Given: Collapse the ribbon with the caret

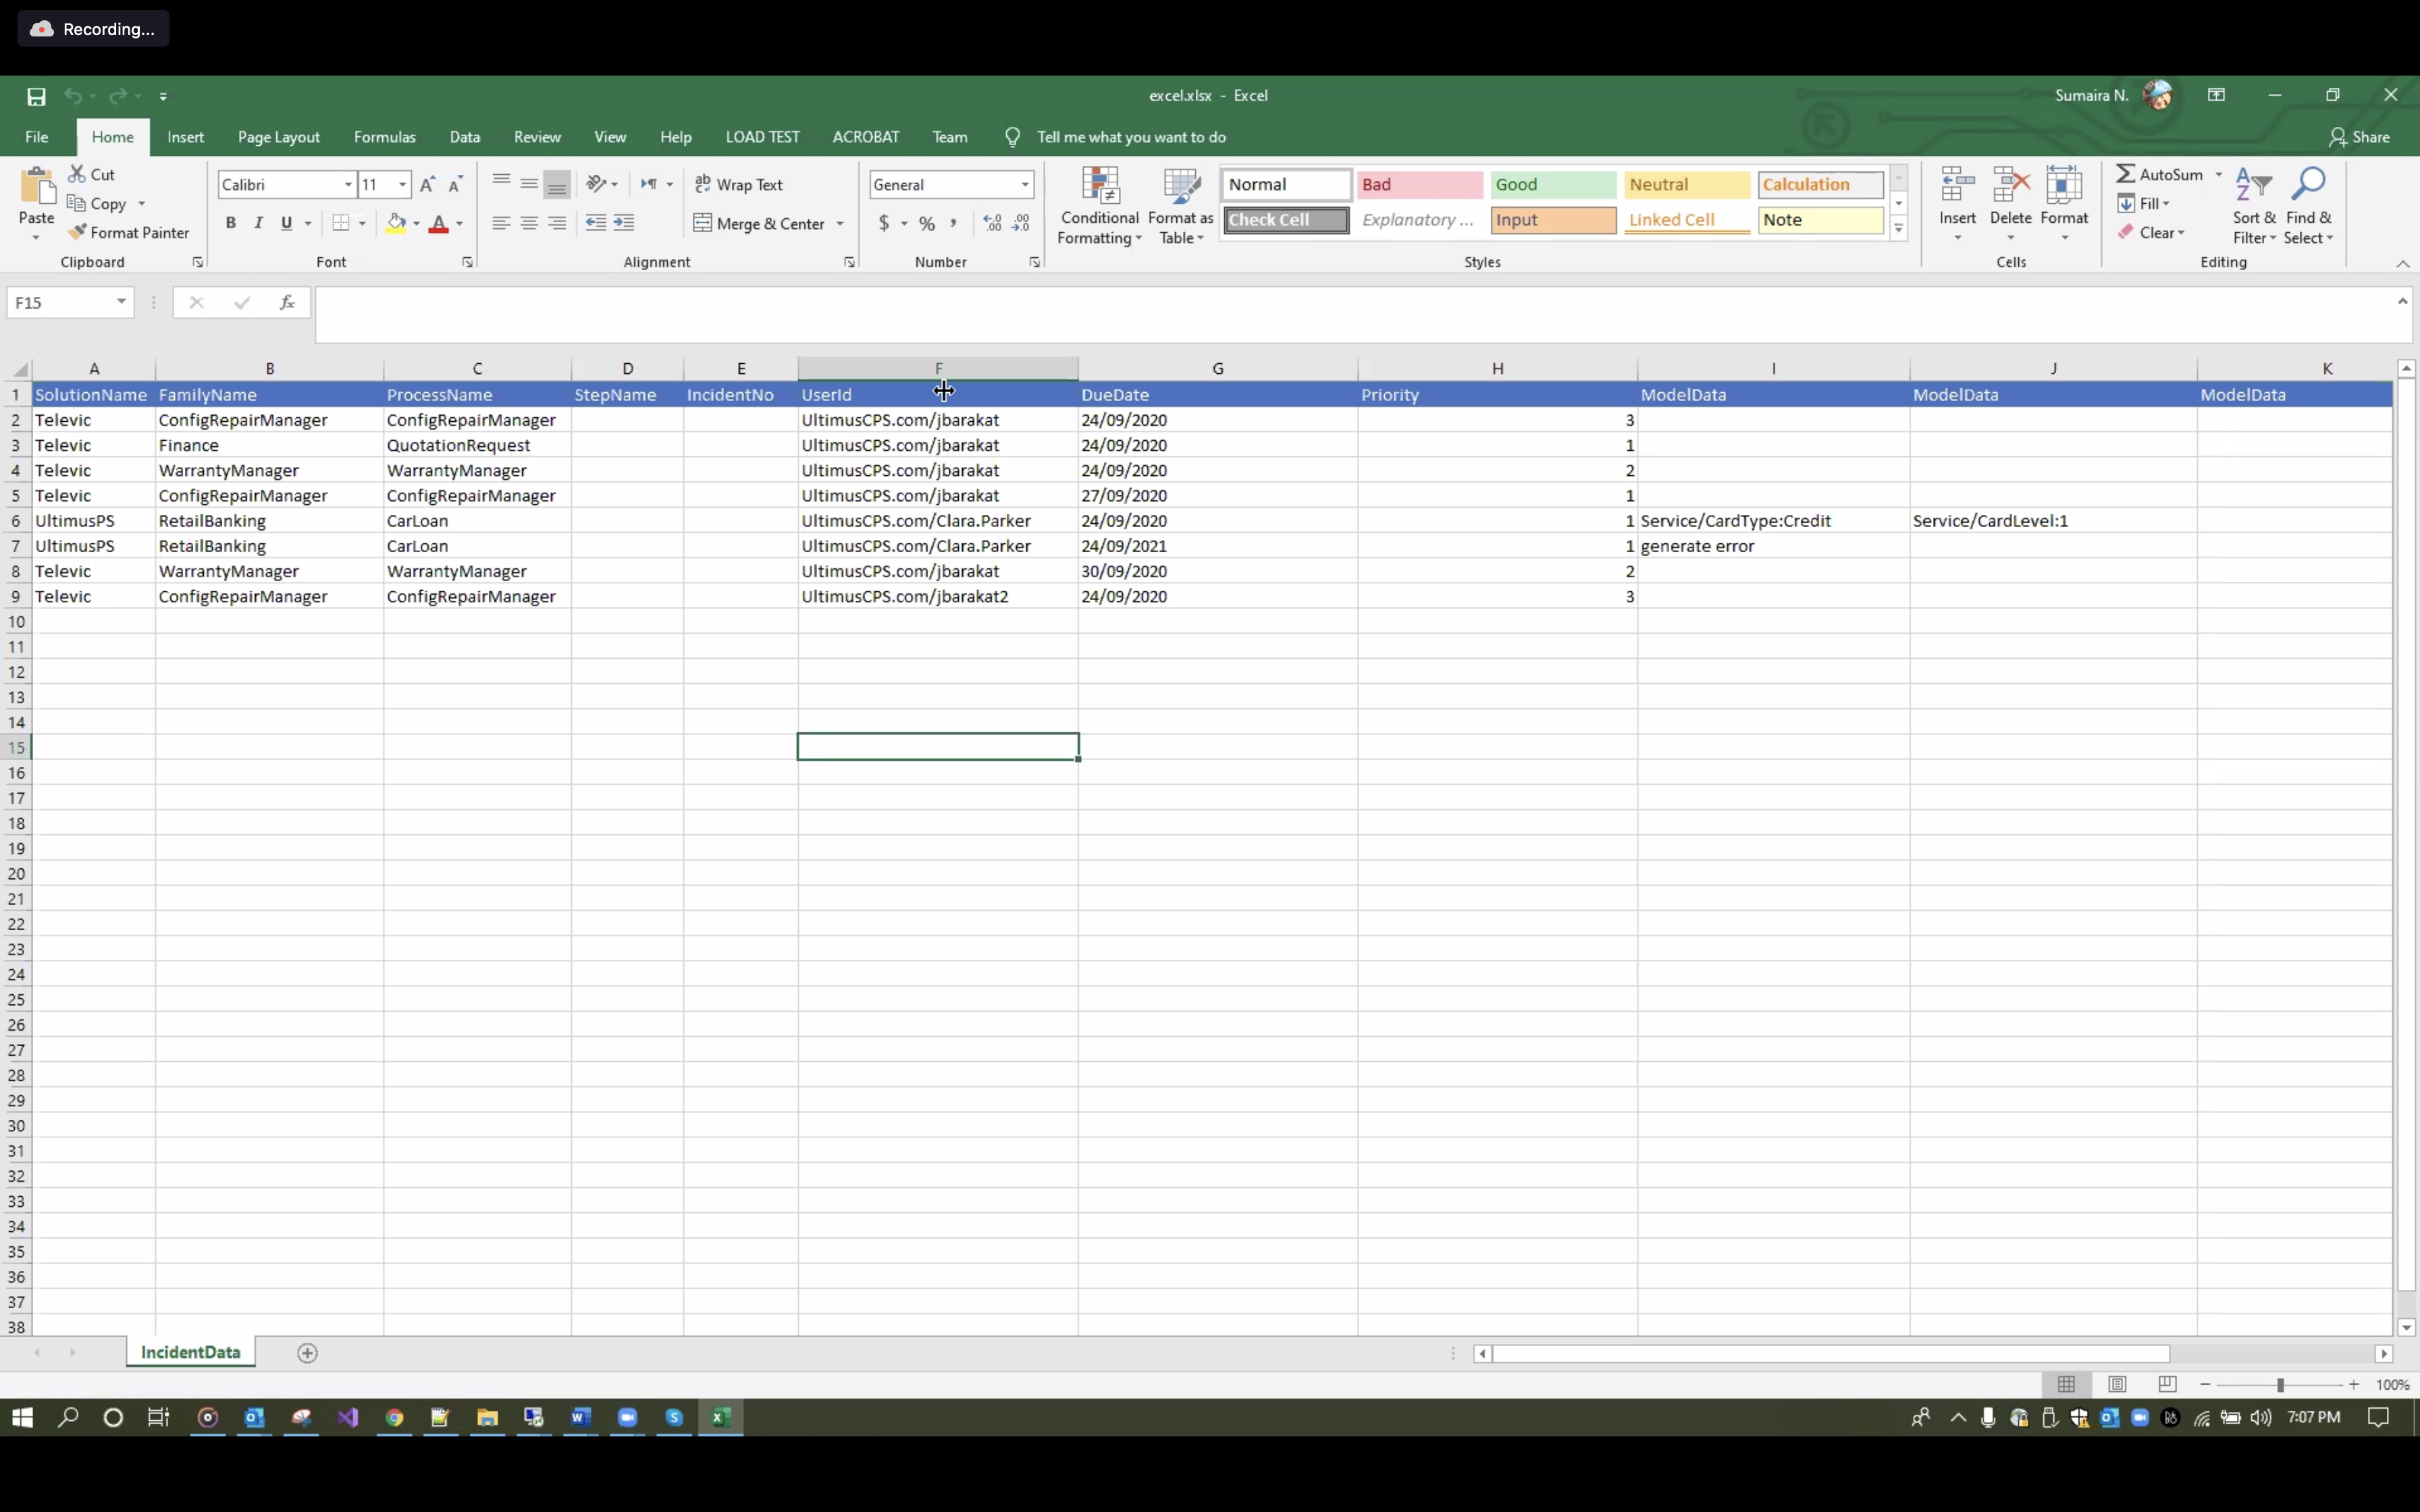Looking at the screenshot, I should click(2402, 263).
